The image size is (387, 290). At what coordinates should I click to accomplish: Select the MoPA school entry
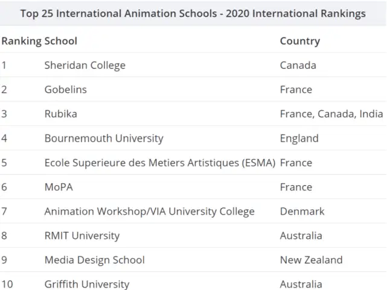click(59, 187)
